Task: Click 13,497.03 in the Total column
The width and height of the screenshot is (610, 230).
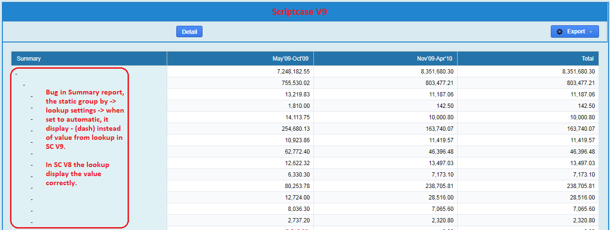Action: point(583,163)
